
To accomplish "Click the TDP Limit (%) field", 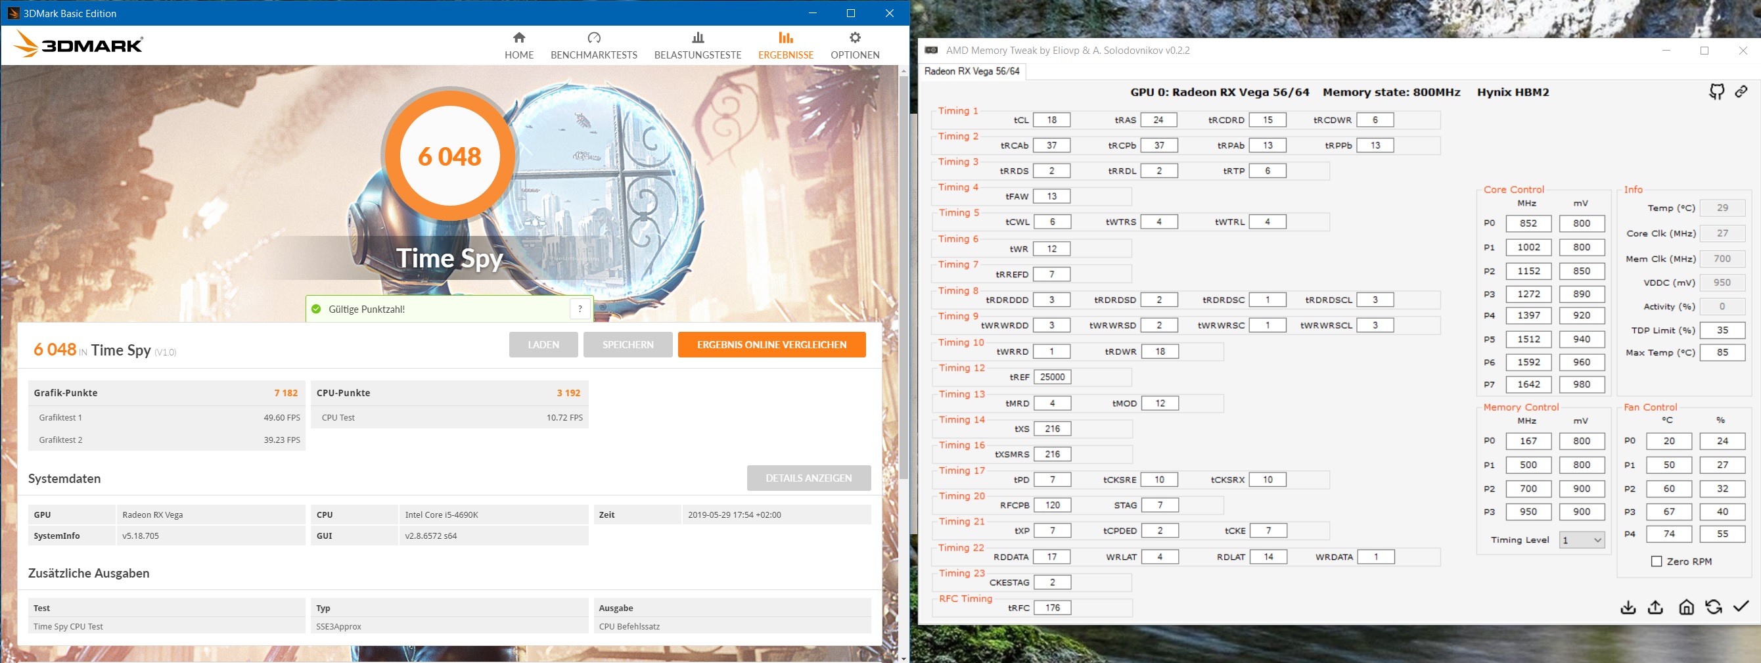I will coord(1722,330).
